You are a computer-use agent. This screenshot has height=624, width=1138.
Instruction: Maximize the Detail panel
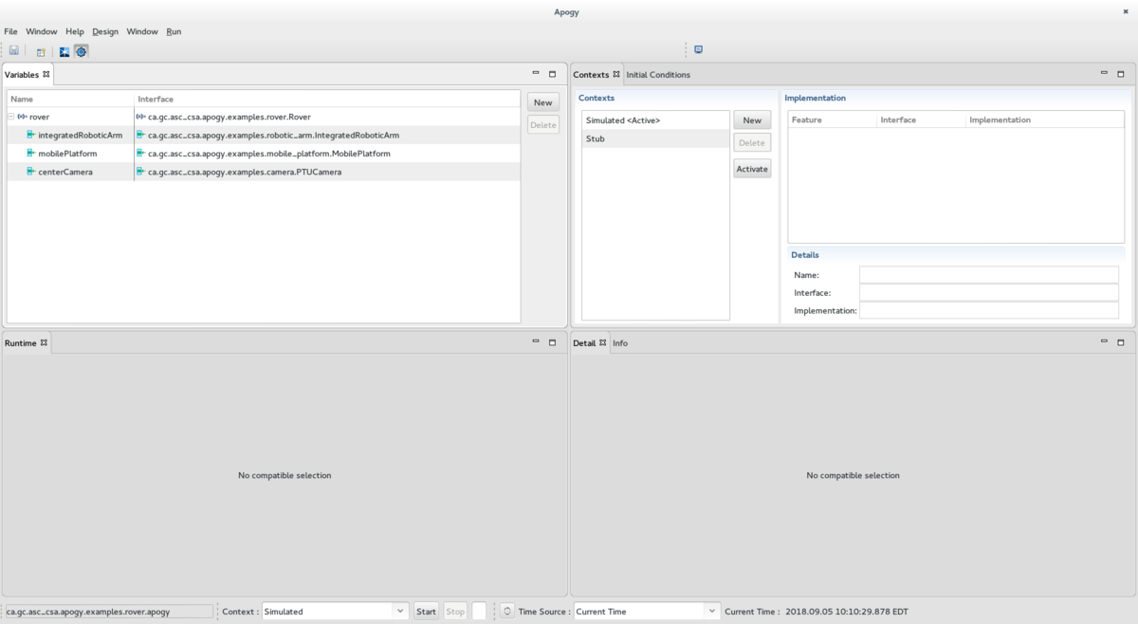(1120, 341)
